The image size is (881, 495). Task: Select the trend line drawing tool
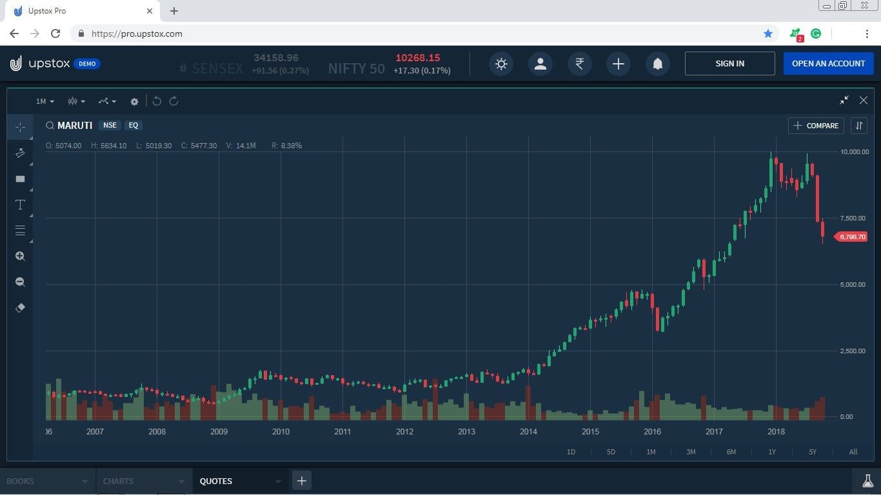click(x=20, y=153)
